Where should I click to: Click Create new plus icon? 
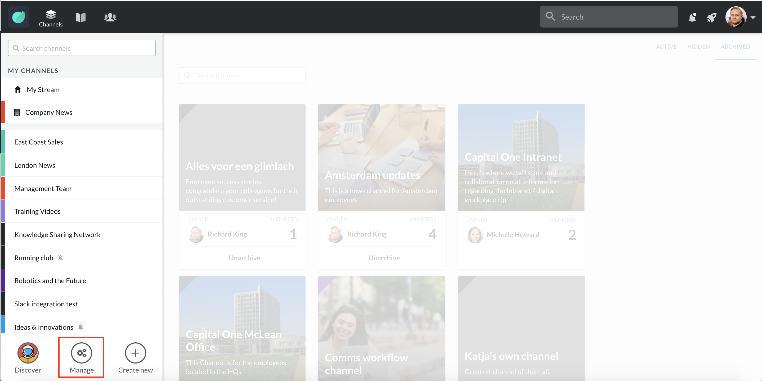[135, 353]
